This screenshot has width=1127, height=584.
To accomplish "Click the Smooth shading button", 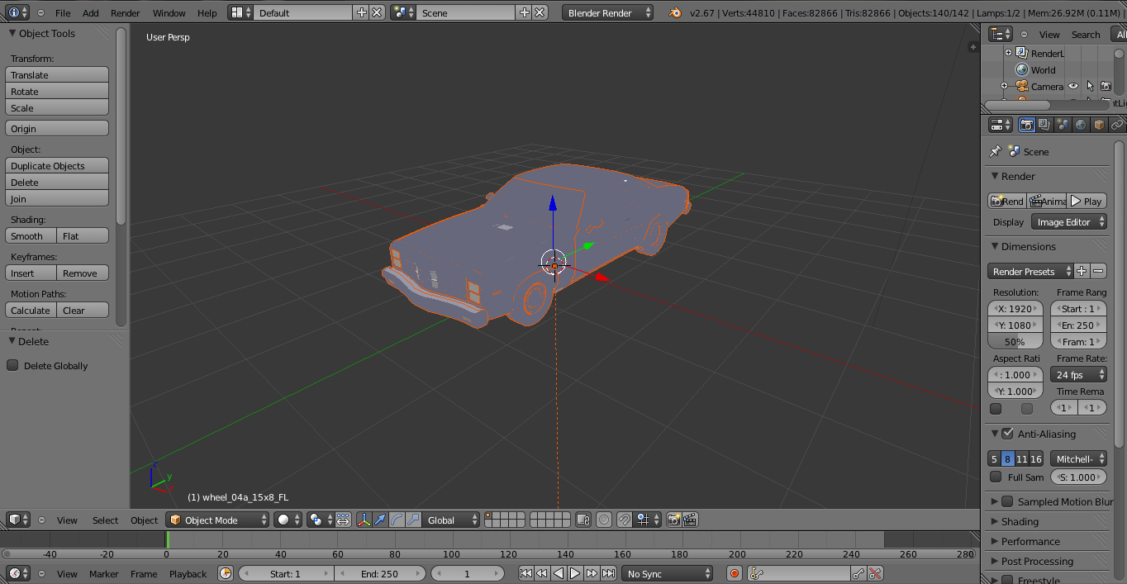I will tap(31, 235).
